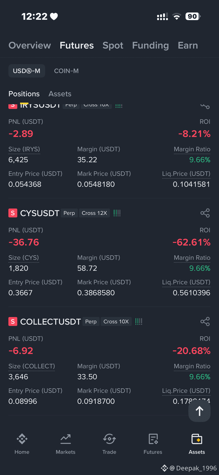
Task: Open the Overview tab
Action: pos(30,45)
